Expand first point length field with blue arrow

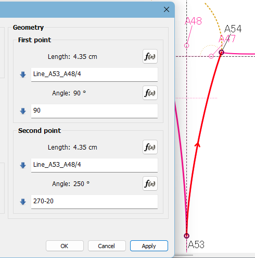tap(23, 75)
